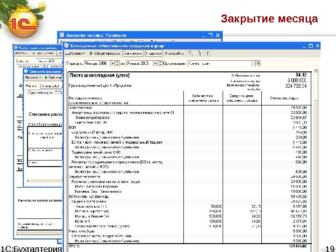This screenshot has width=336, height=252.
Task: Click the Организация input field
Action: tap(219, 63)
